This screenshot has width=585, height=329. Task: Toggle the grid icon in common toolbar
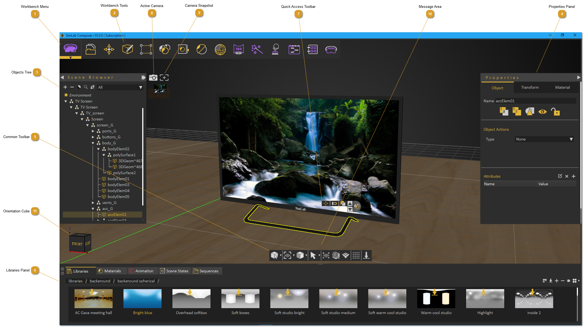coord(356,255)
